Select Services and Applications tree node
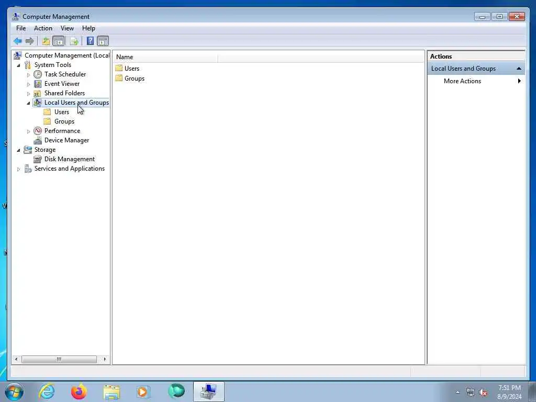Screen dimensions: 536x402 70,169
